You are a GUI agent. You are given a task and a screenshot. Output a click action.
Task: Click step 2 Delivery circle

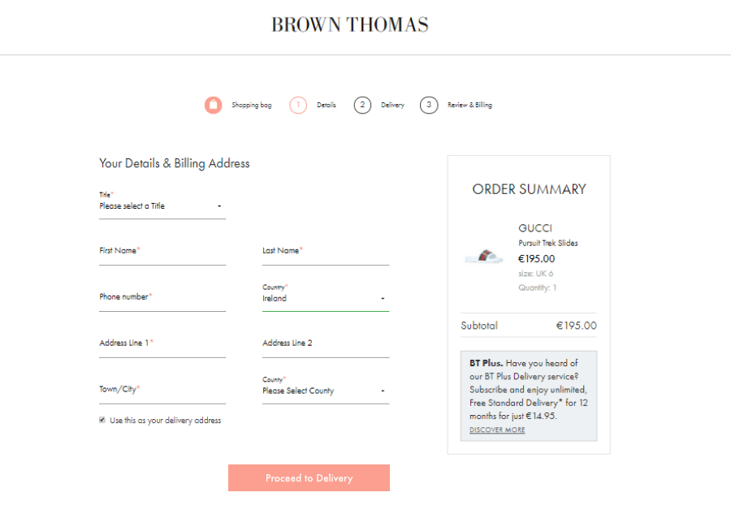pyautogui.click(x=362, y=105)
